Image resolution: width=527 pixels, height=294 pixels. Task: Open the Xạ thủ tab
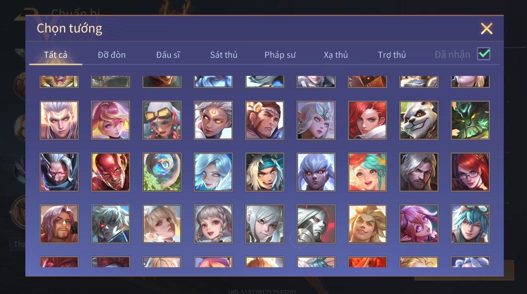(x=336, y=55)
